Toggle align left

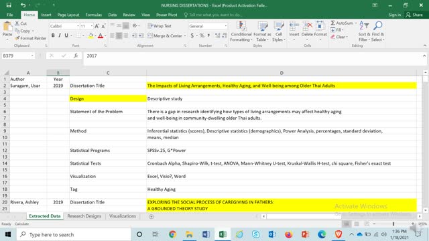(x=112, y=35)
